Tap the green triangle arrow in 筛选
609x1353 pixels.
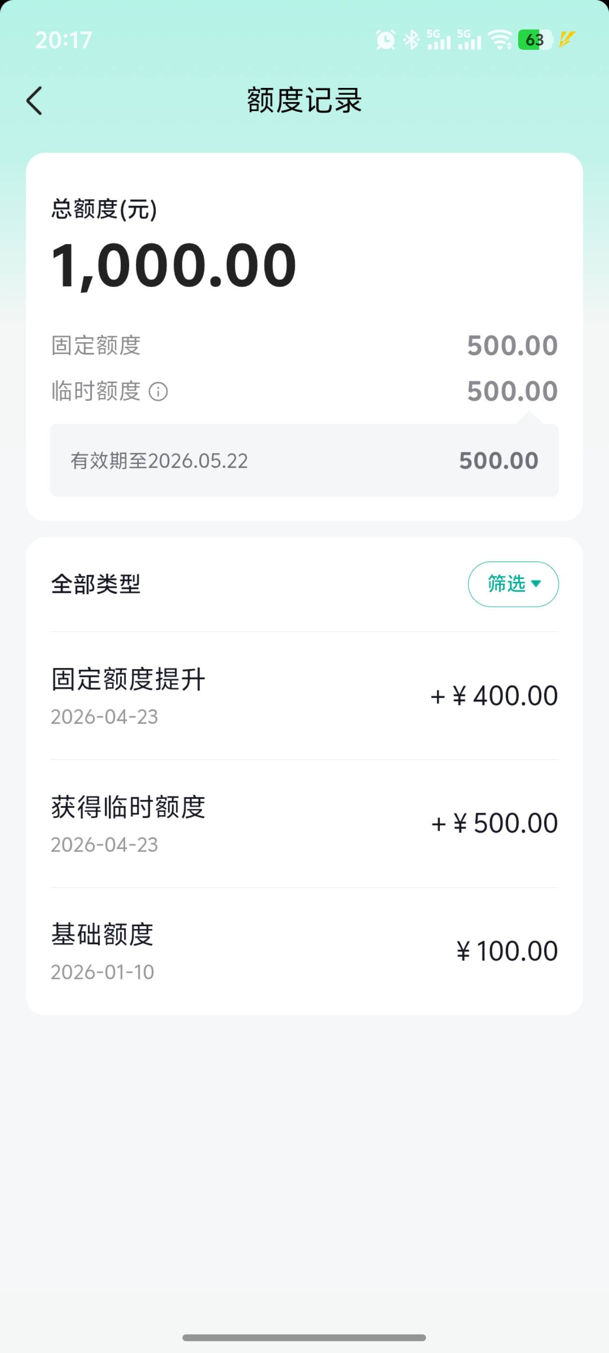[536, 584]
